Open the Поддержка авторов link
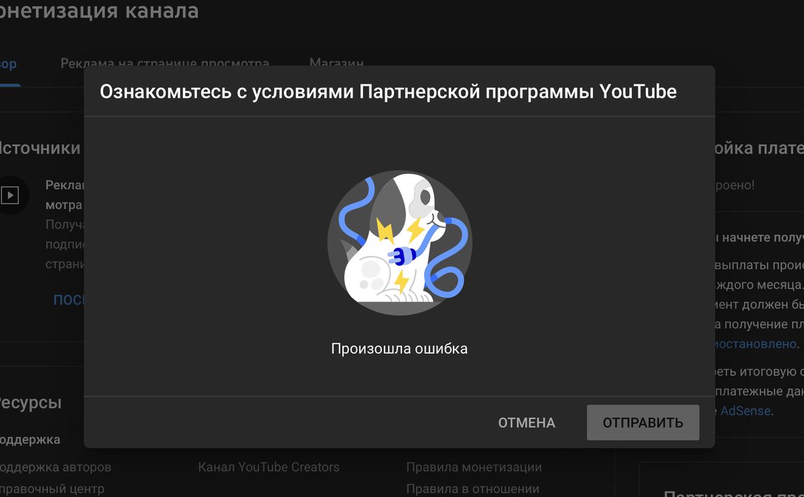This screenshot has width=804, height=497. [56, 467]
